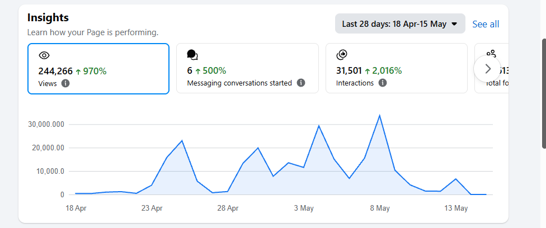Image resolution: width=546 pixels, height=228 pixels.
Task: Select the Messaging conversations started card
Action: [248, 68]
